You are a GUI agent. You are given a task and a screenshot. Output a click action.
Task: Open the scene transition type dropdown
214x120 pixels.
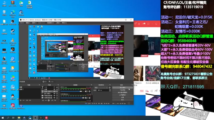[x=101, y=88]
